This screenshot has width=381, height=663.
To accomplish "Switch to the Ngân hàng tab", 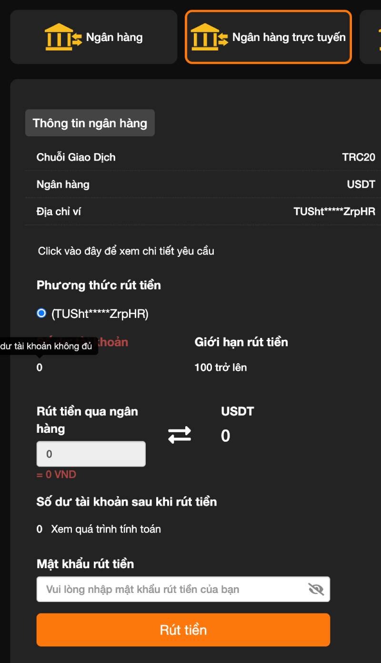I will 93,37.
